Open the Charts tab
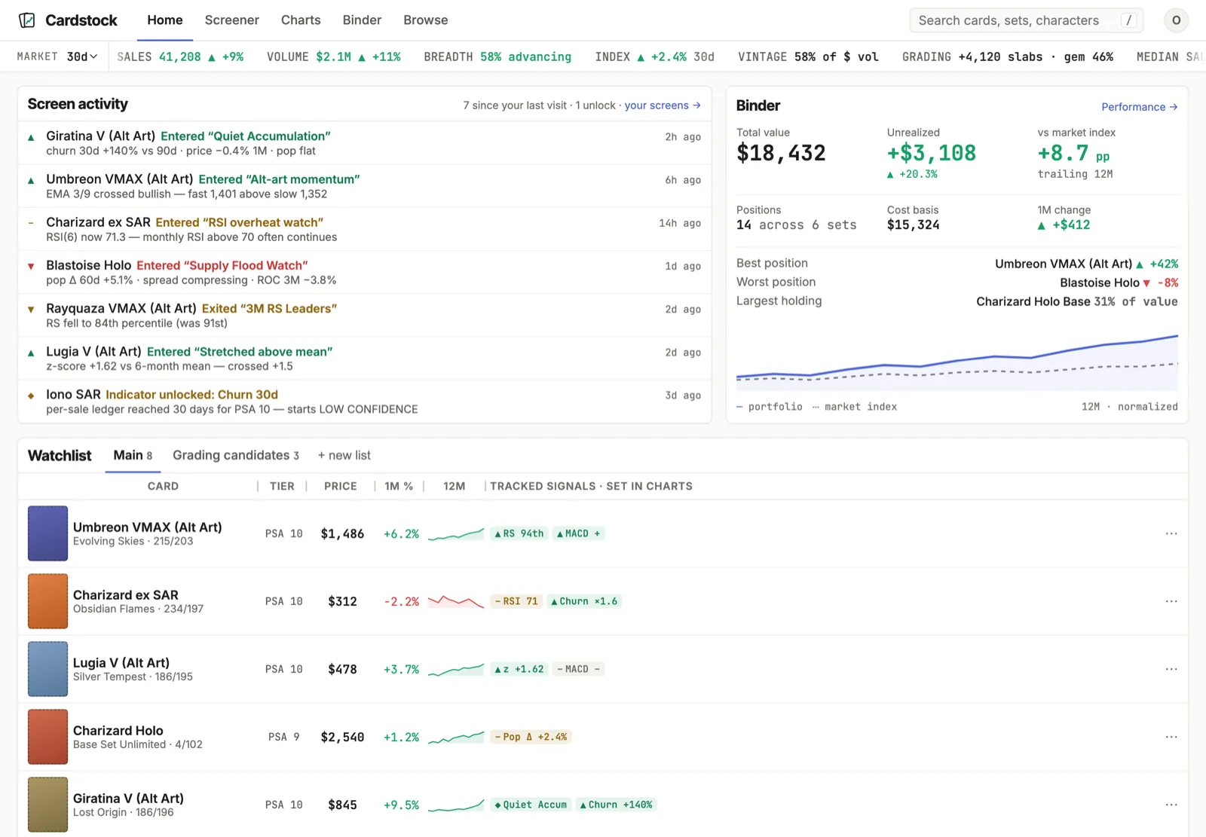The height and width of the screenshot is (837, 1206). (301, 20)
